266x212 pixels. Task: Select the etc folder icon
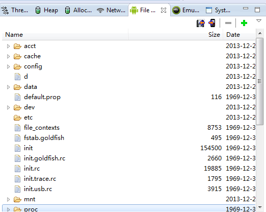[x=17, y=117]
